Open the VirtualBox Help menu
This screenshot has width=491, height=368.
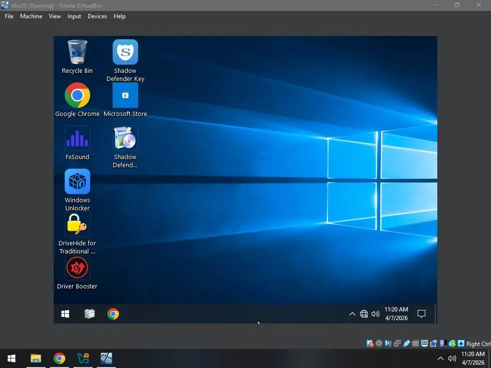click(119, 16)
